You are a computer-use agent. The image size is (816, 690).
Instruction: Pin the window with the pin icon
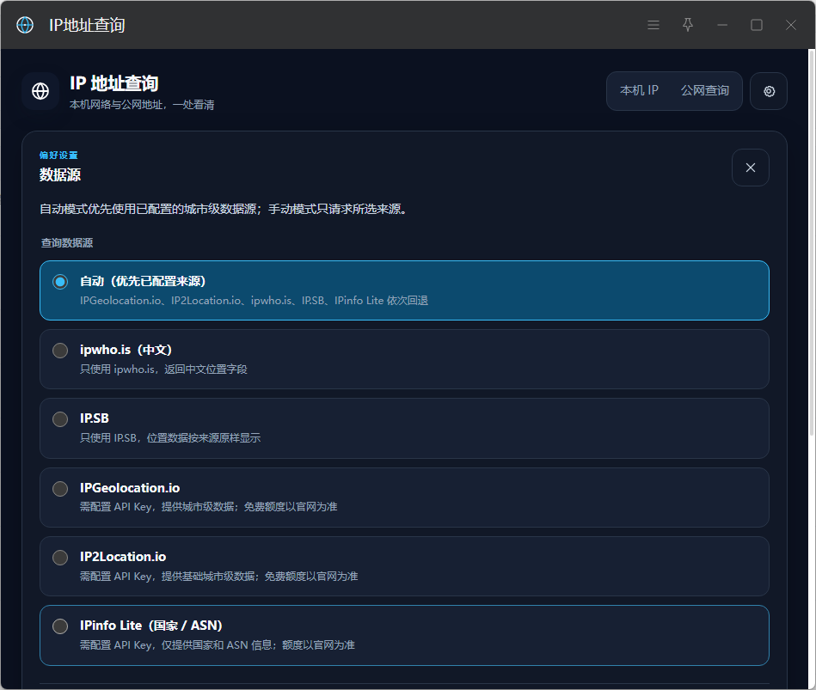pos(688,25)
